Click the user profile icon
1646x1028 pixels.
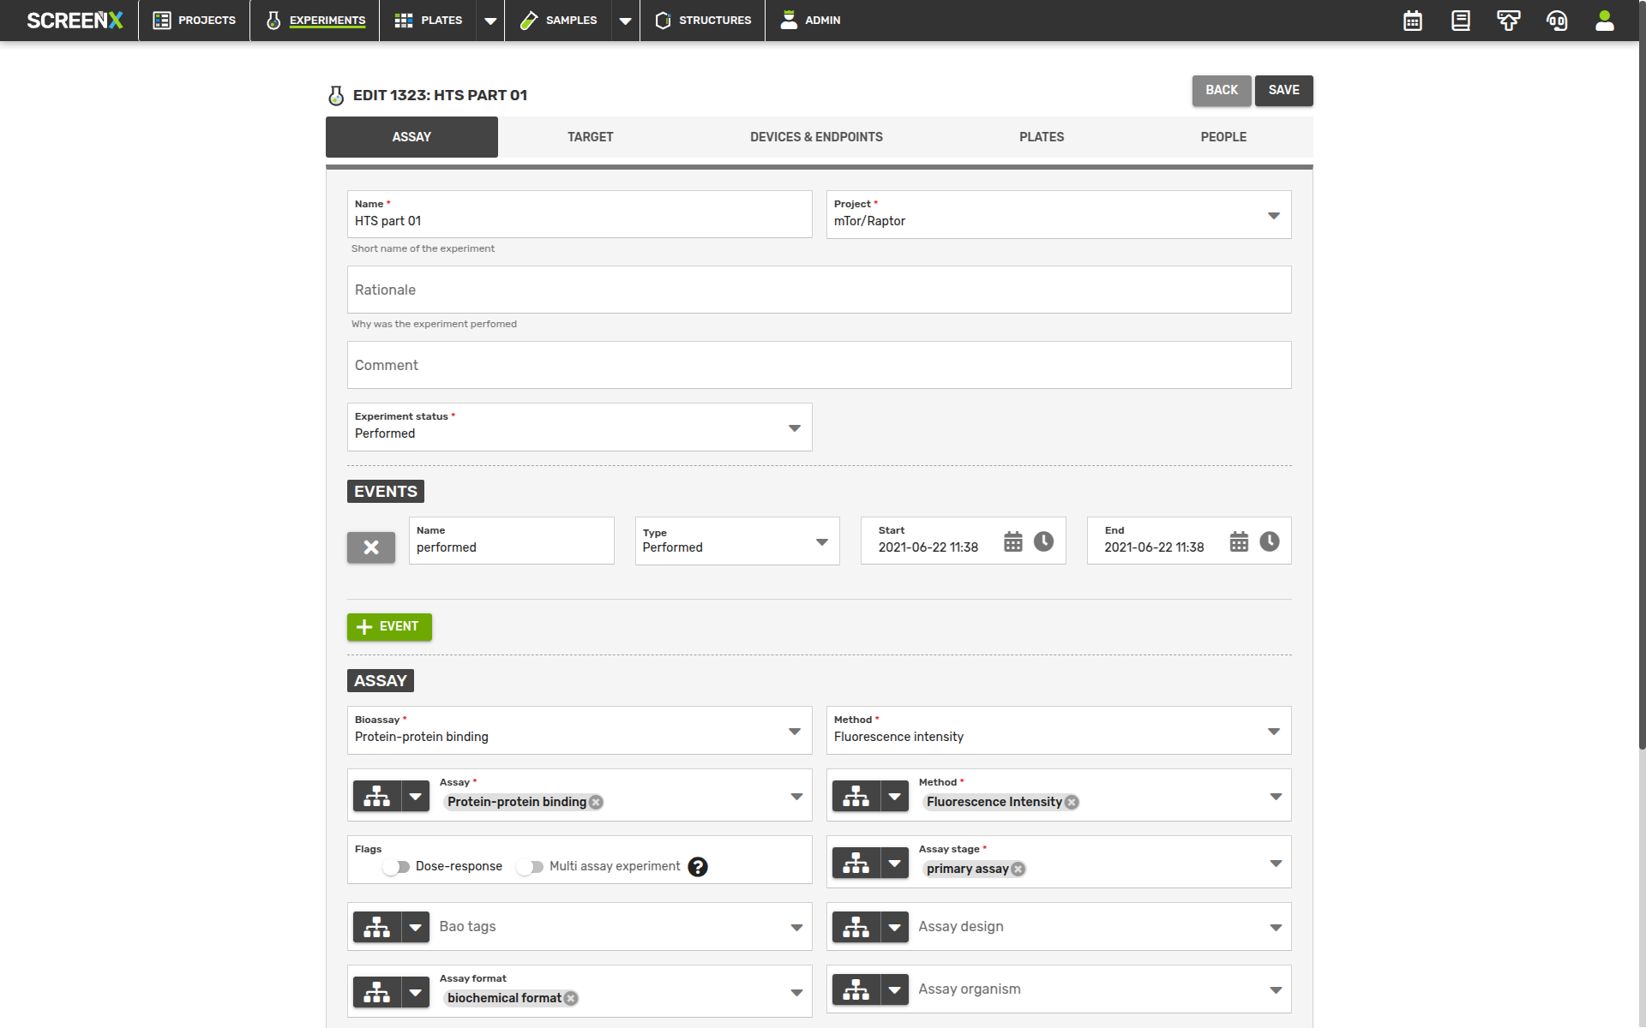coord(1604,21)
